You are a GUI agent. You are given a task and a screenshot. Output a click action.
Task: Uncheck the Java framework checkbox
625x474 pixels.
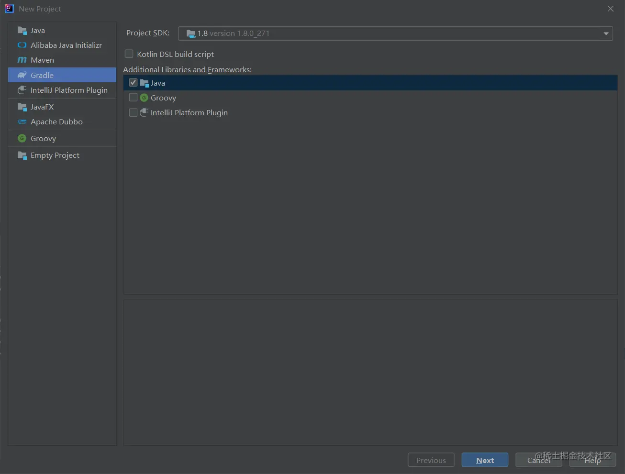tap(134, 83)
